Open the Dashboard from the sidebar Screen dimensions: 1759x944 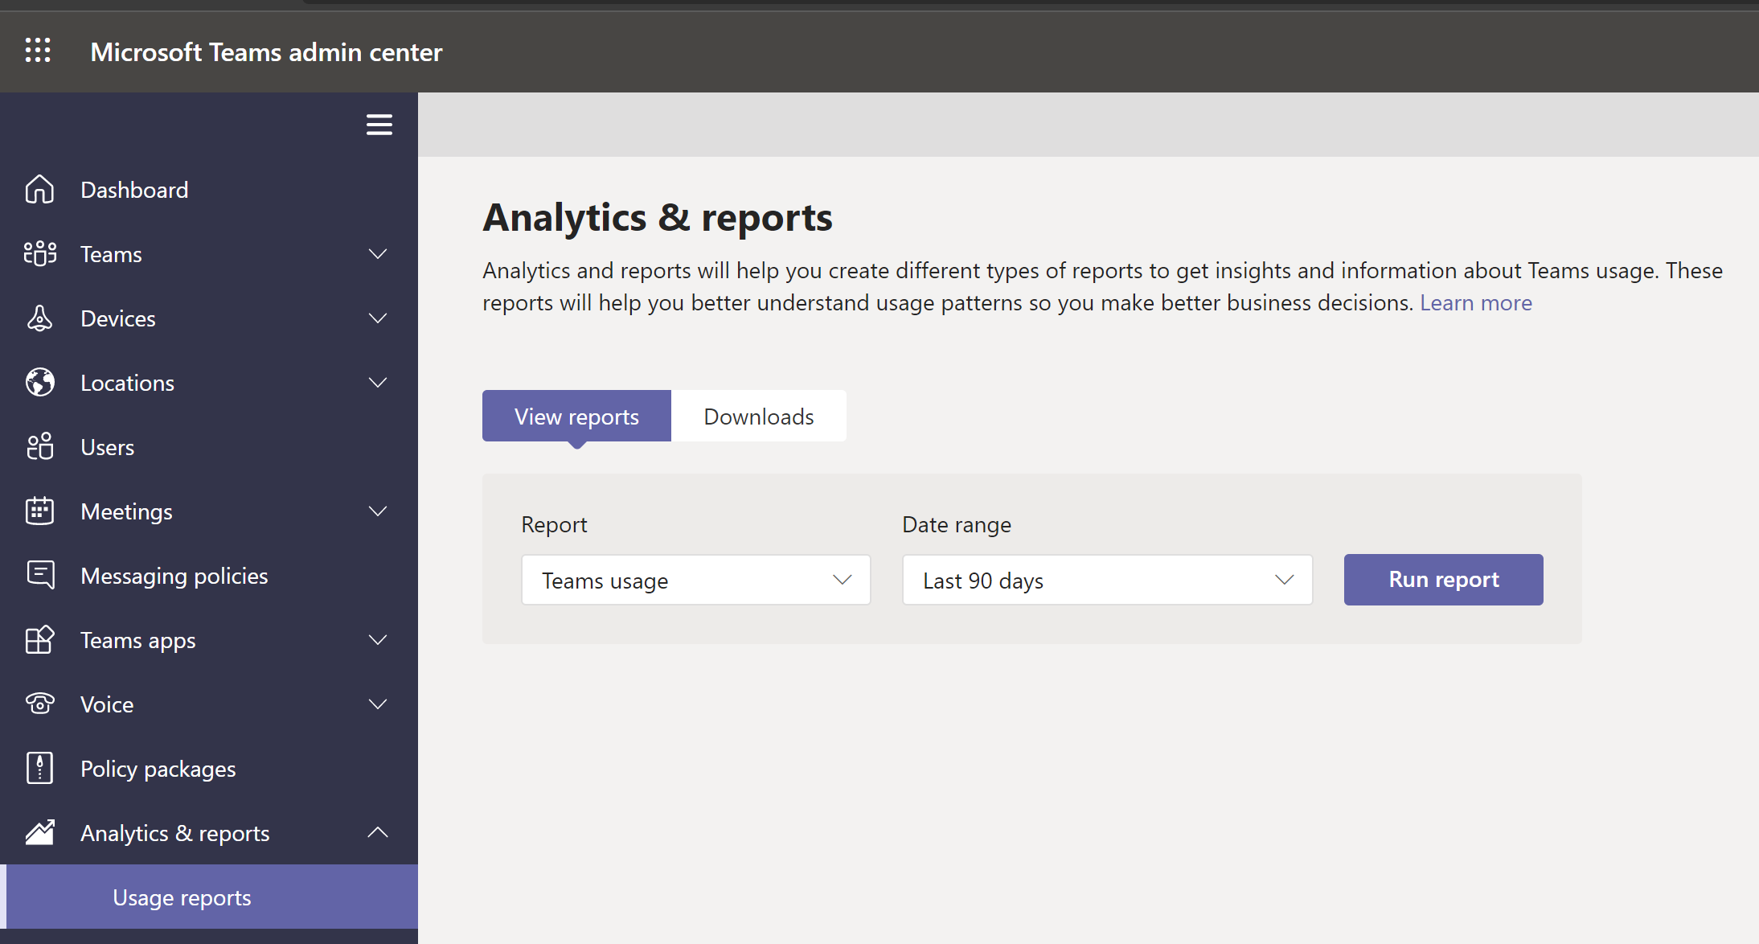39,189
